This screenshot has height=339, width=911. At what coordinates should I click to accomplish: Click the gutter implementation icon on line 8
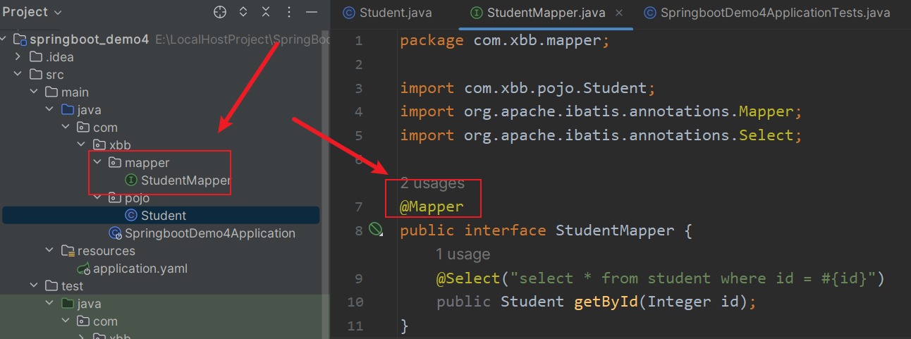(x=376, y=228)
